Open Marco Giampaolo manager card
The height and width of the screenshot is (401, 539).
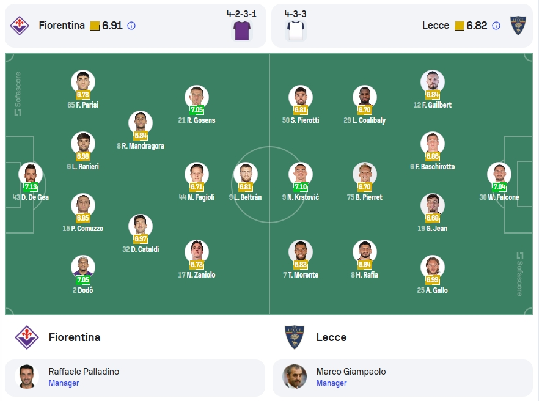403,378
